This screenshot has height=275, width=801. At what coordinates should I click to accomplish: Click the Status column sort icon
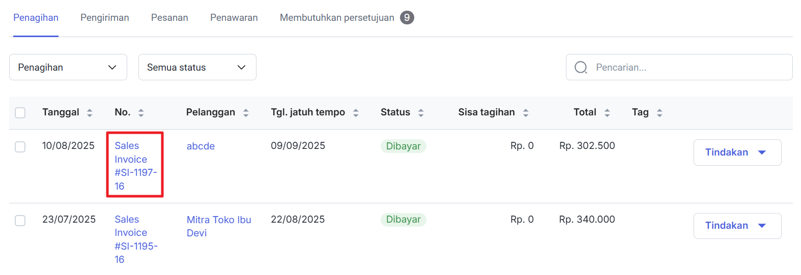[421, 113]
